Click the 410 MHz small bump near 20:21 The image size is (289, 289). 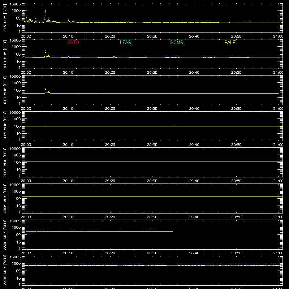coord(114,57)
